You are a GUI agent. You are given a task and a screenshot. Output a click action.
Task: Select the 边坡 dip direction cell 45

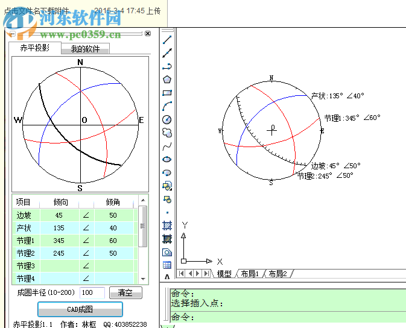[59, 215]
